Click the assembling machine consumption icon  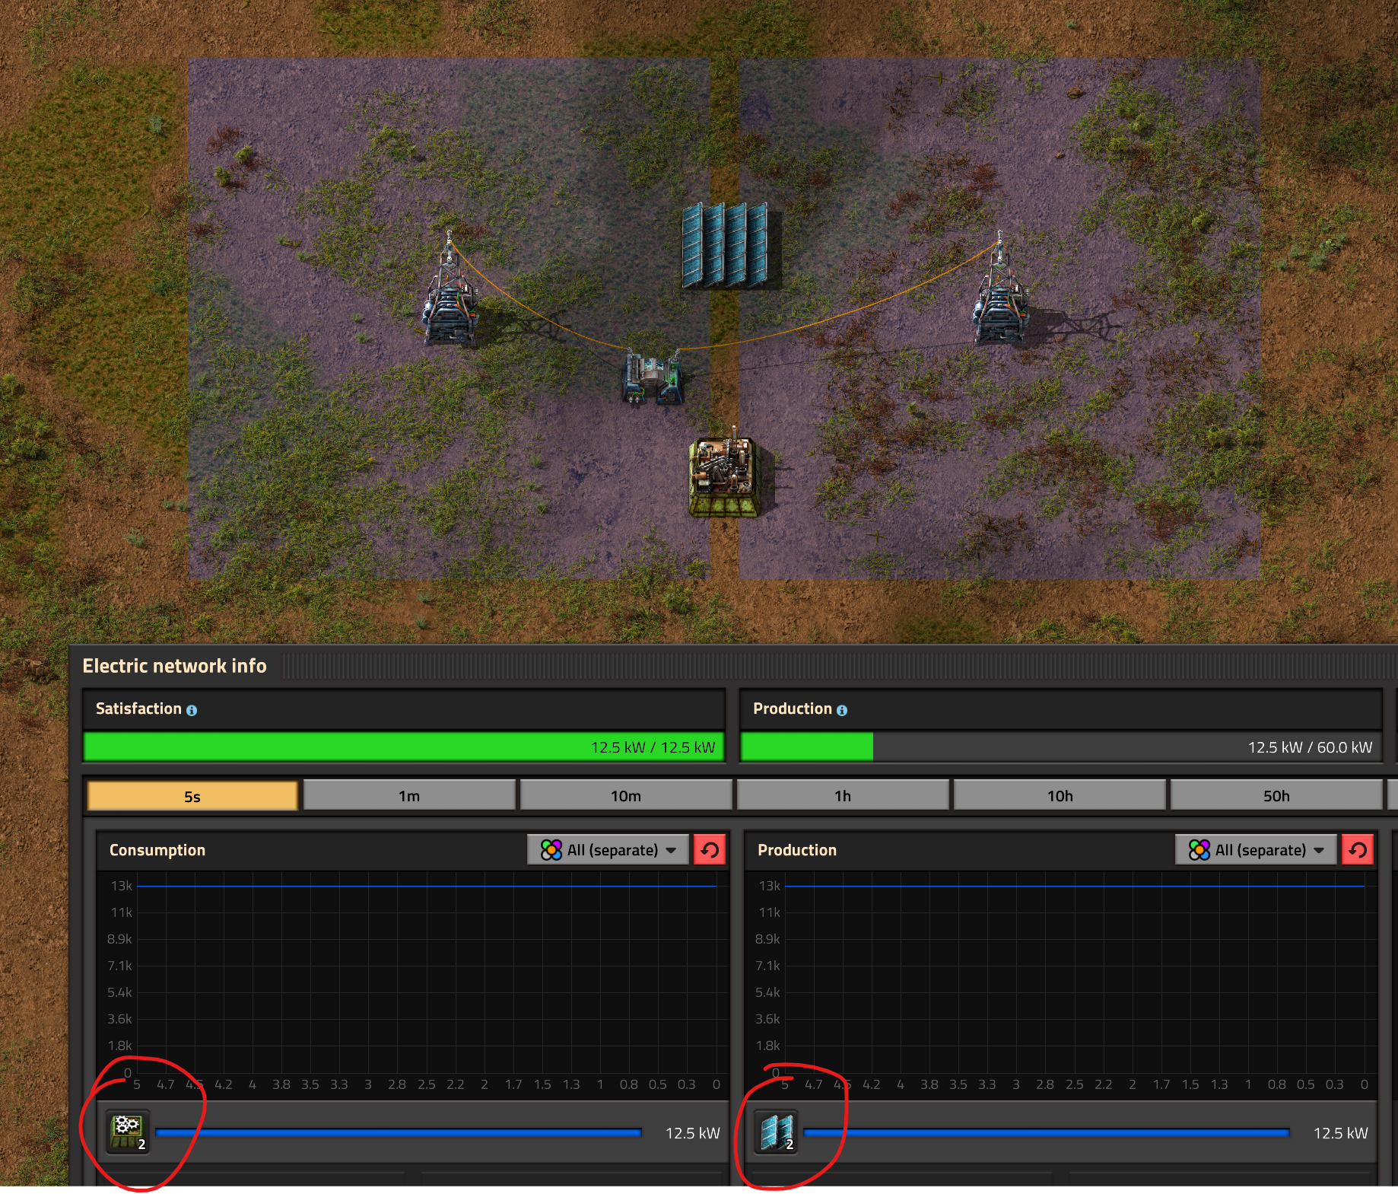pyautogui.click(x=128, y=1132)
